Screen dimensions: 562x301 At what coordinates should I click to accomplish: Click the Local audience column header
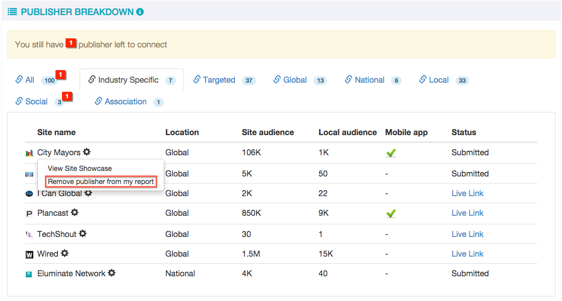point(348,132)
